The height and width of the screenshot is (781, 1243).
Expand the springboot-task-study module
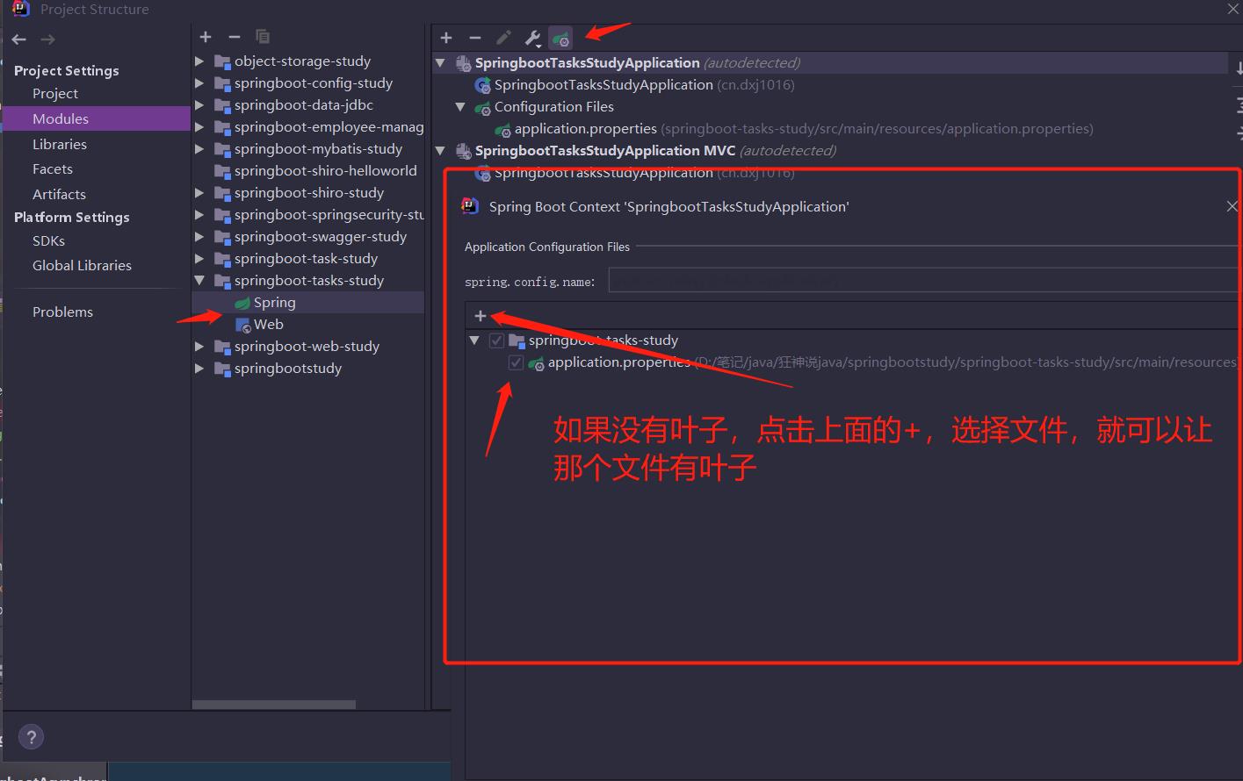(x=199, y=259)
